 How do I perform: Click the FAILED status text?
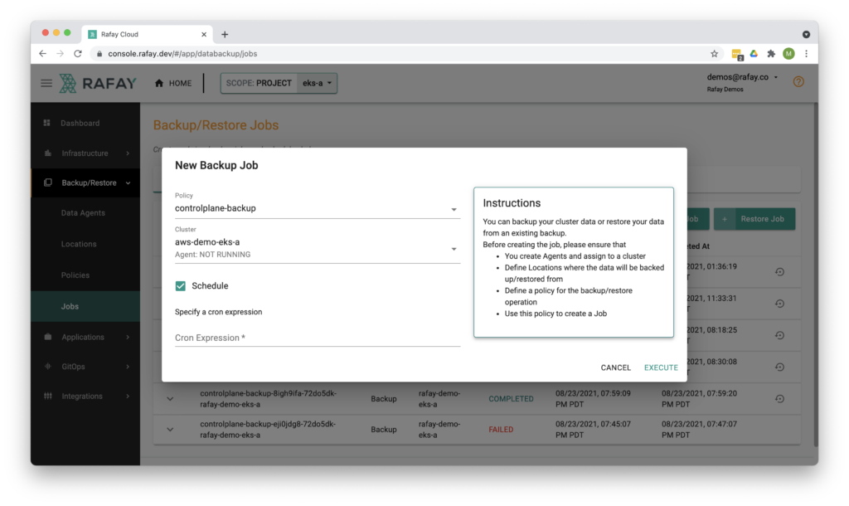click(x=501, y=430)
